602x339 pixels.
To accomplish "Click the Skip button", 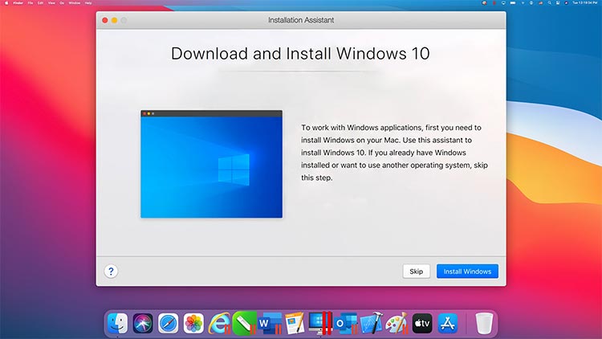I will pyautogui.click(x=416, y=272).
